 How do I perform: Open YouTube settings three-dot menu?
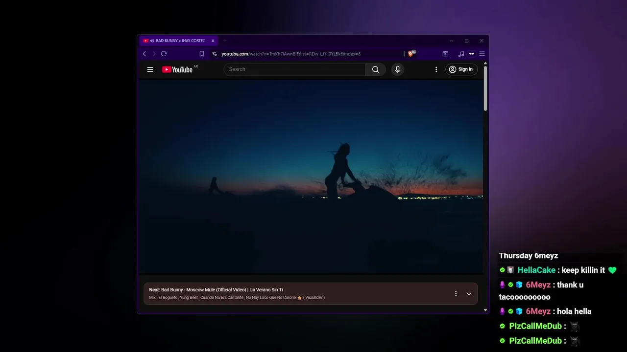pos(436,69)
